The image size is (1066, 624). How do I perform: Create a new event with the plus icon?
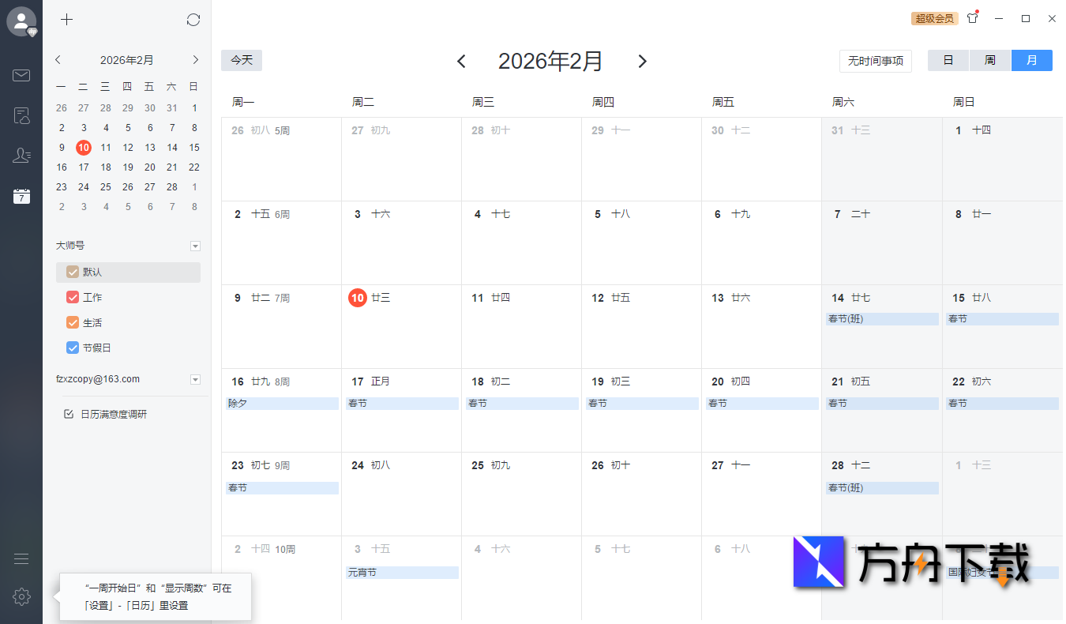pos(66,20)
